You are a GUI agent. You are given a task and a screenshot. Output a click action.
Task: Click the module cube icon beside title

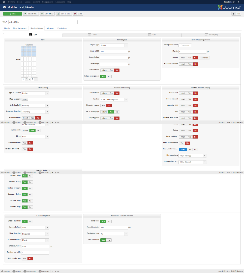tap(5, 7)
